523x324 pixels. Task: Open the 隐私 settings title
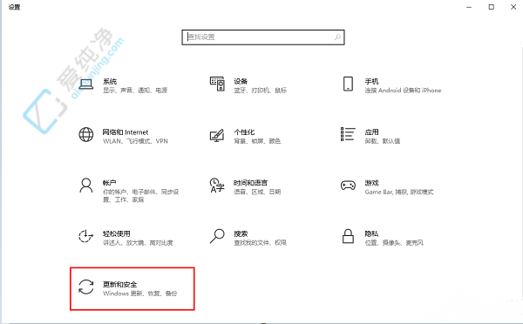coord(371,233)
